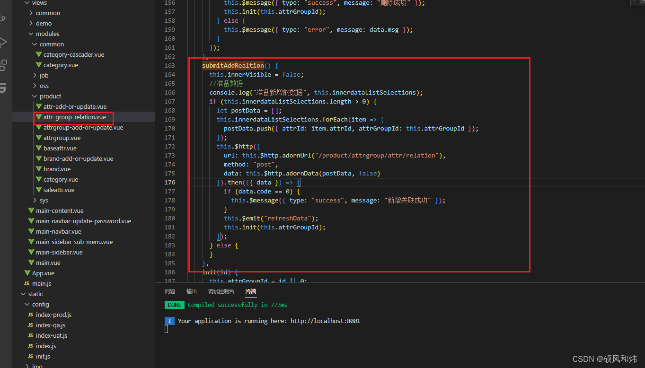
Task: Click Vue icon next to saleattr.vue
Action: tap(39, 190)
